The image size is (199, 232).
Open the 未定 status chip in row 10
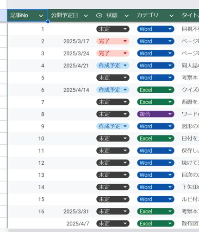113,138
